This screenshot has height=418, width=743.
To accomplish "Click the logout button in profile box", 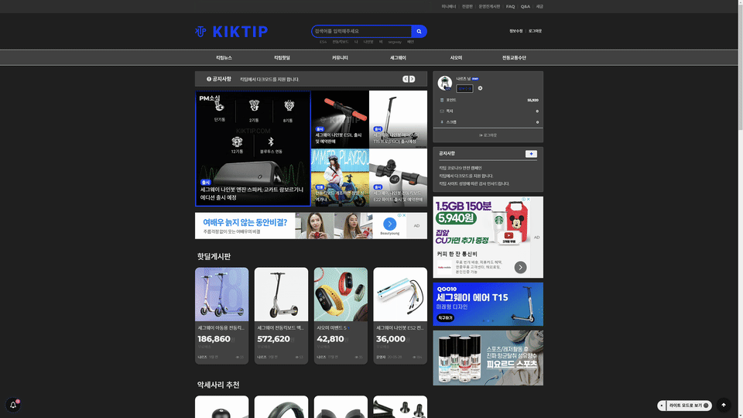I will click(488, 135).
